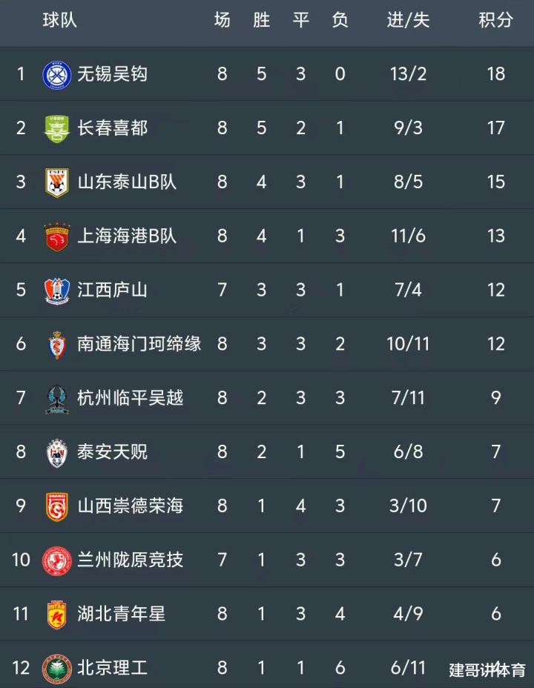Tap the 南通海门珂缔缘 crest icon
The height and width of the screenshot is (688, 534).
tap(57, 345)
